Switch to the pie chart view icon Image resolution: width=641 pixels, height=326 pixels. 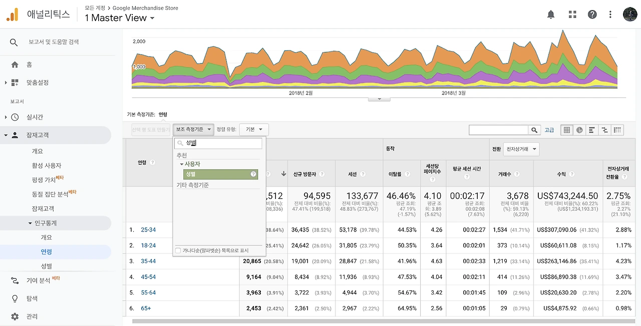click(x=579, y=130)
